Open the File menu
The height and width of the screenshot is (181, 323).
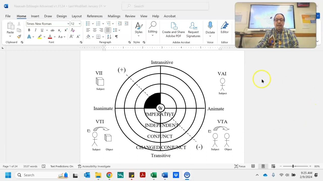click(x=8, y=16)
